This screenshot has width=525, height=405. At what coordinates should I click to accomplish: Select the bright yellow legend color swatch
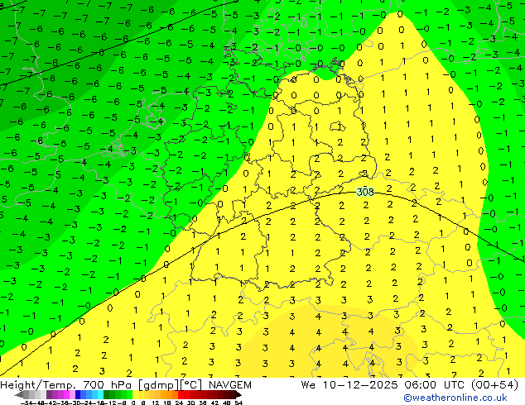tap(135, 395)
